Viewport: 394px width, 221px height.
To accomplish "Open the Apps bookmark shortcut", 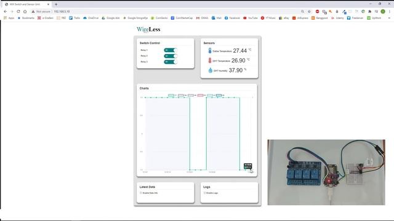I will 9,18.
